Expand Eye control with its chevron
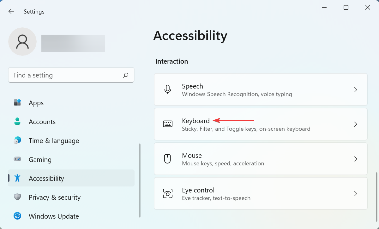 coord(356,193)
